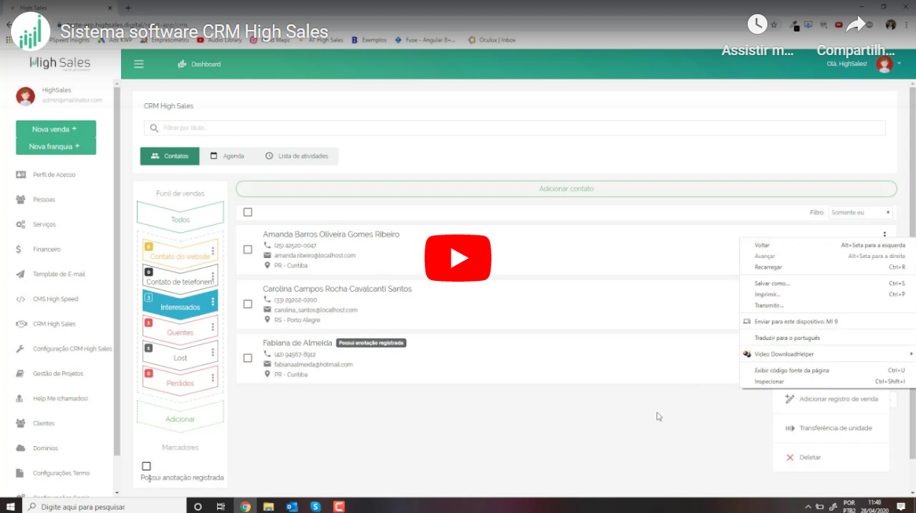Screen dimensions: 916x513
Task: Open Task View on the taskbar
Action: [x=221, y=507]
